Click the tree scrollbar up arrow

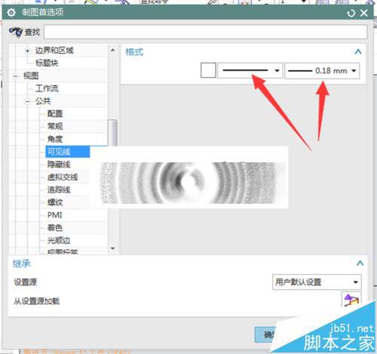[x=112, y=51]
